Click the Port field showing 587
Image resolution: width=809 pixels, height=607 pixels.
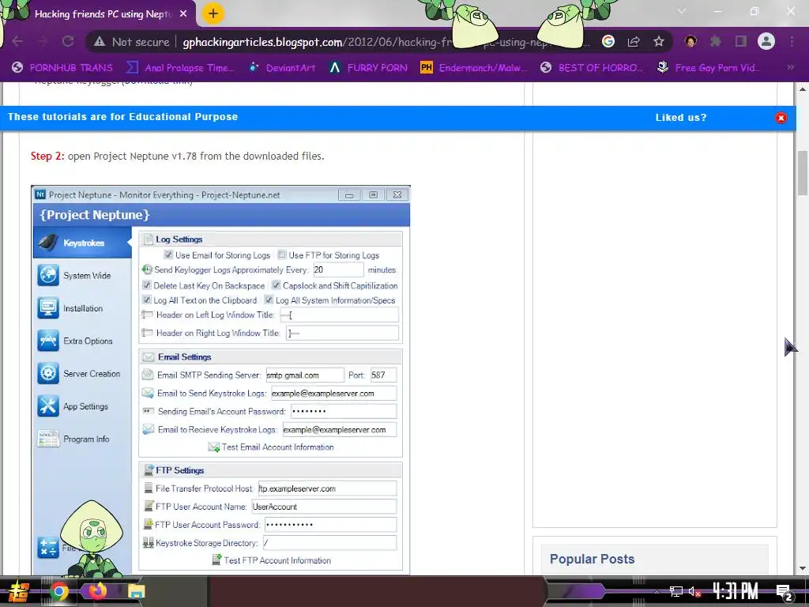coord(383,375)
